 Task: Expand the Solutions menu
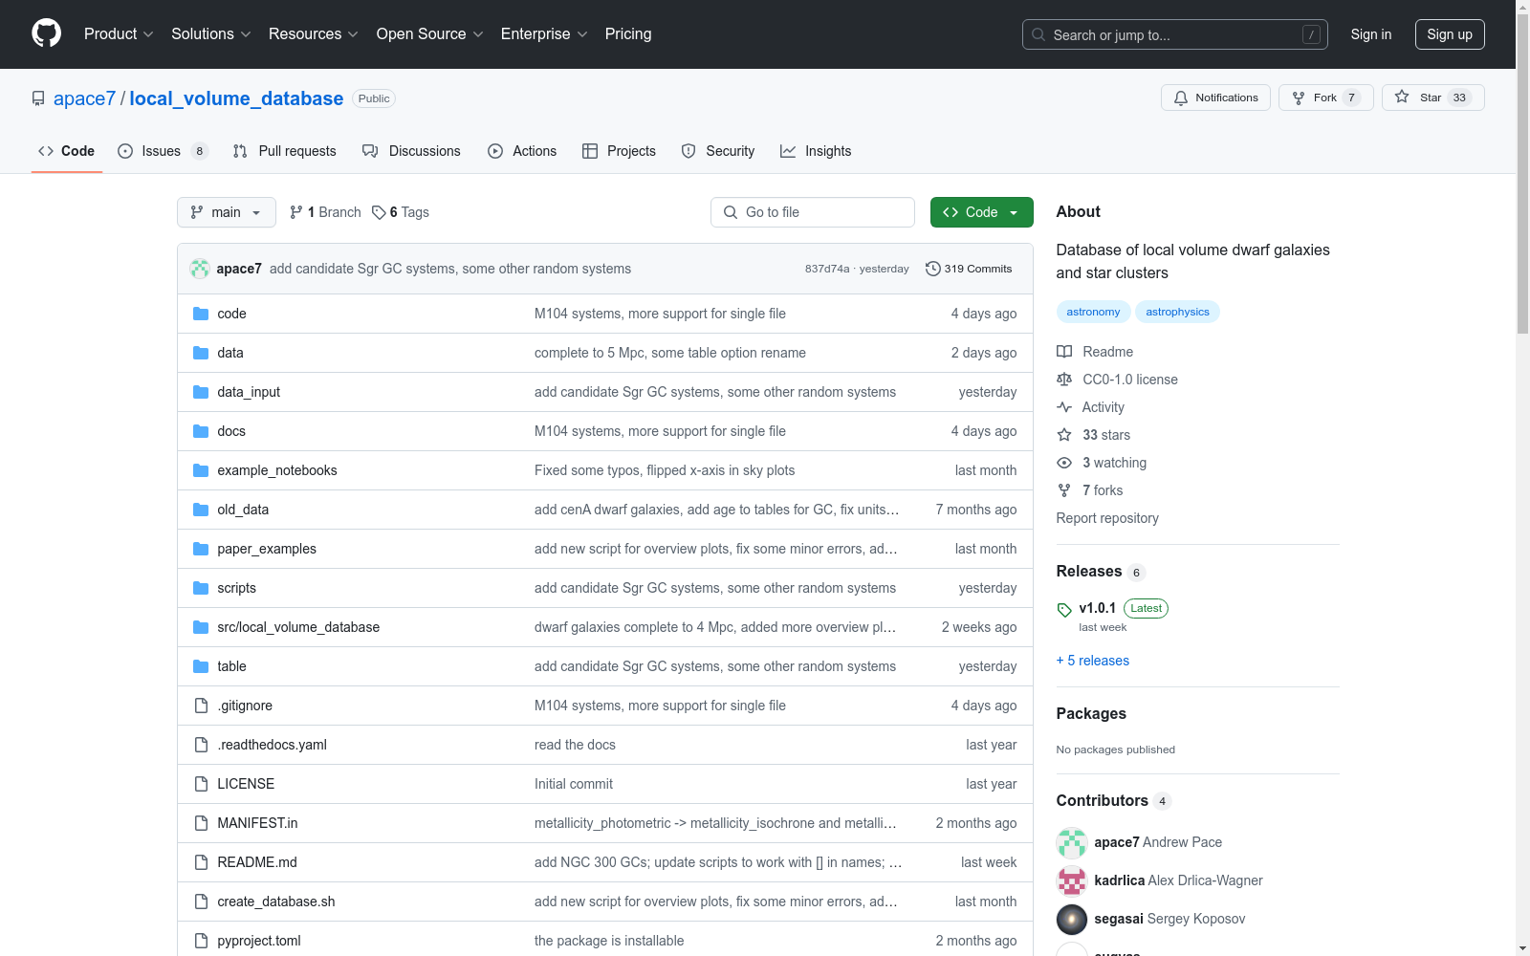coord(211,34)
